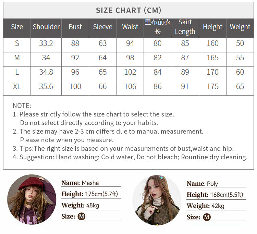Screen dimensions: 257x234
Task: Click the M row bust value 92
Action: pos(75,58)
